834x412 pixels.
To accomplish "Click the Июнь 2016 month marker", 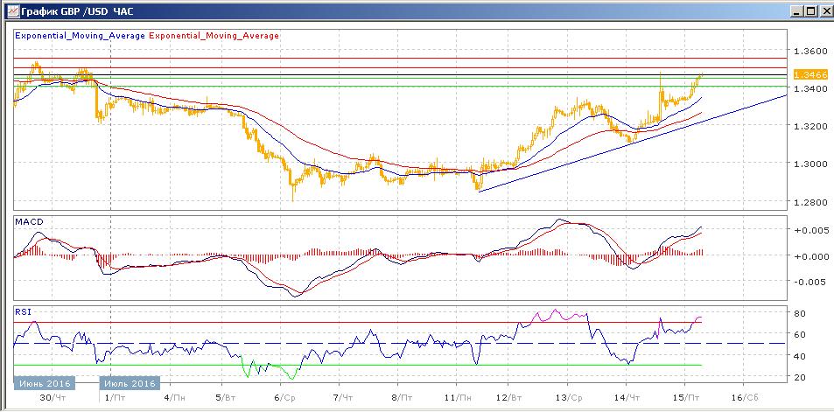I will [43, 383].
